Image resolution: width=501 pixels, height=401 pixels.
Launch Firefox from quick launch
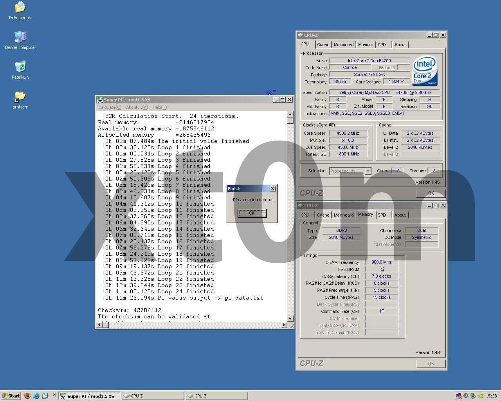[27, 396]
